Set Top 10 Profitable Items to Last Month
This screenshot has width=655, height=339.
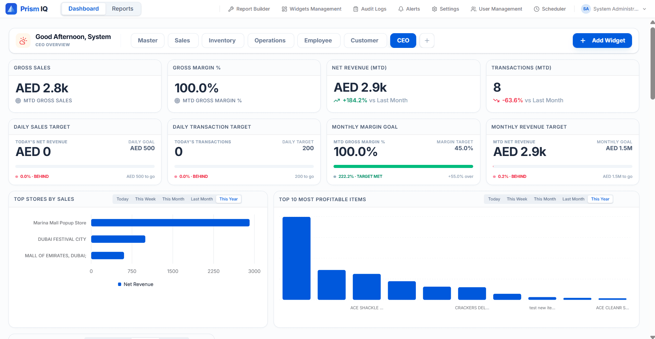[x=573, y=199]
